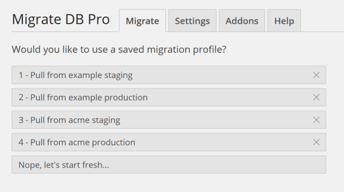Click the X on profile number 3
344x192 pixels.
pyautogui.click(x=316, y=120)
